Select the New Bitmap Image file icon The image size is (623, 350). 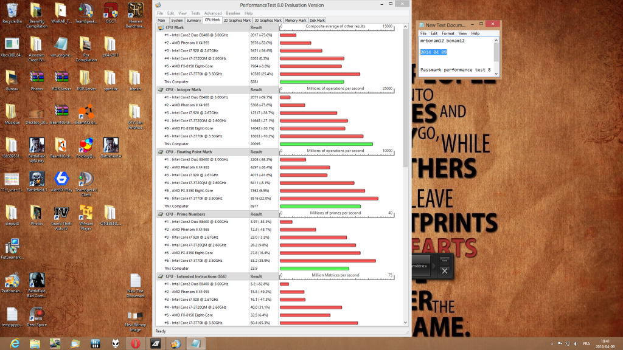(135, 321)
